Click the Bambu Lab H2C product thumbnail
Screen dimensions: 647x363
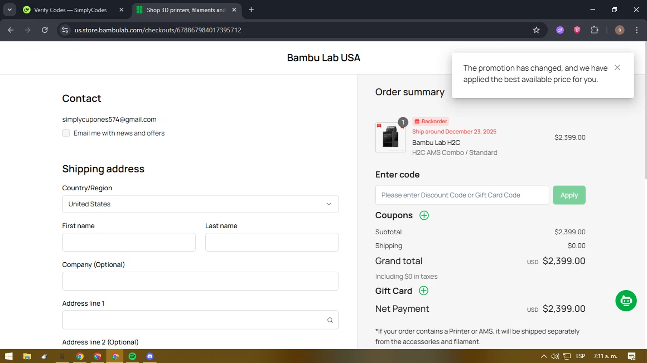click(x=390, y=137)
